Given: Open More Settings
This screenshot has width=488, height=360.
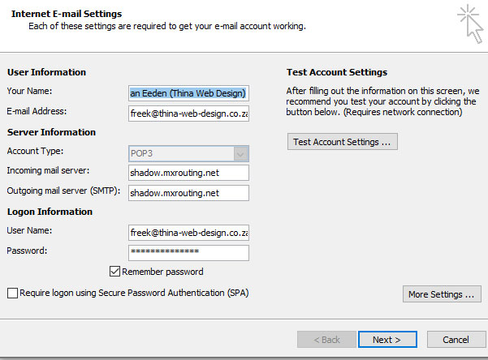Looking at the screenshot, I should click(x=441, y=294).
